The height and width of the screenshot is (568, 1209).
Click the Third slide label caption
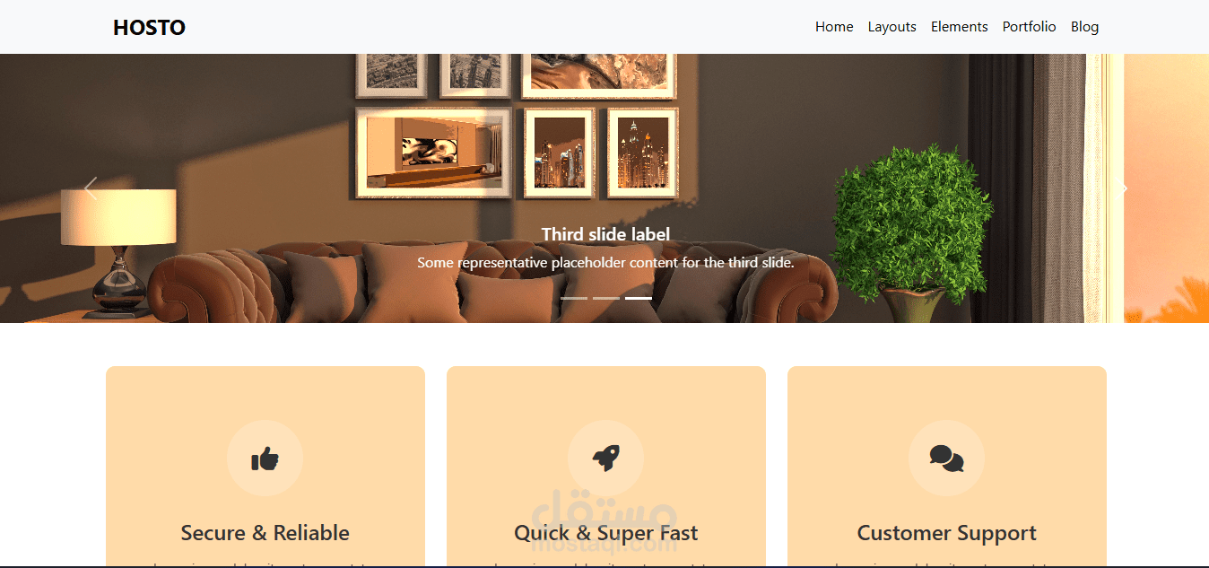point(606,234)
